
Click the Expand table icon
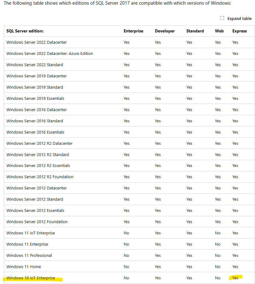[x=222, y=18]
